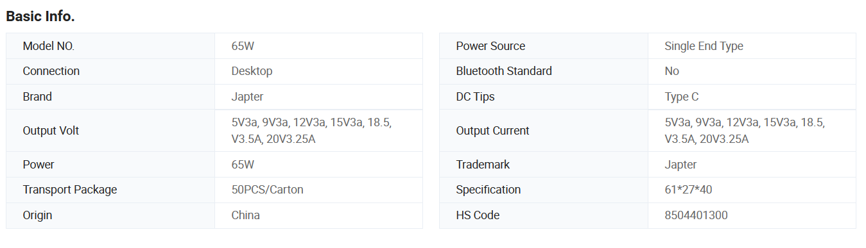866x248 pixels.
Task: Click the HS Code 8504401300 value
Action: 696,215
